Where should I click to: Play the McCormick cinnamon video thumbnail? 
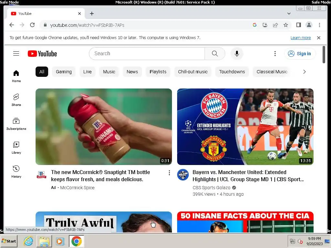104,127
